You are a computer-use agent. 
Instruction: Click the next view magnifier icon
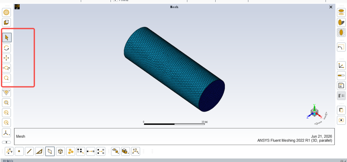click(6, 123)
